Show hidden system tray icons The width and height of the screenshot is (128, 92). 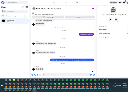click(x=113, y=85)
